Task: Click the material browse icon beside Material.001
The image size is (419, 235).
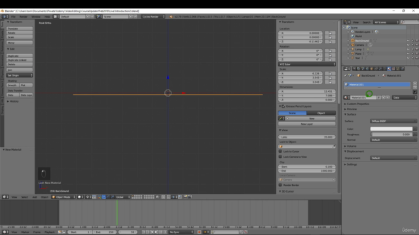Action: pyautogui.click(x=346, y=97)
